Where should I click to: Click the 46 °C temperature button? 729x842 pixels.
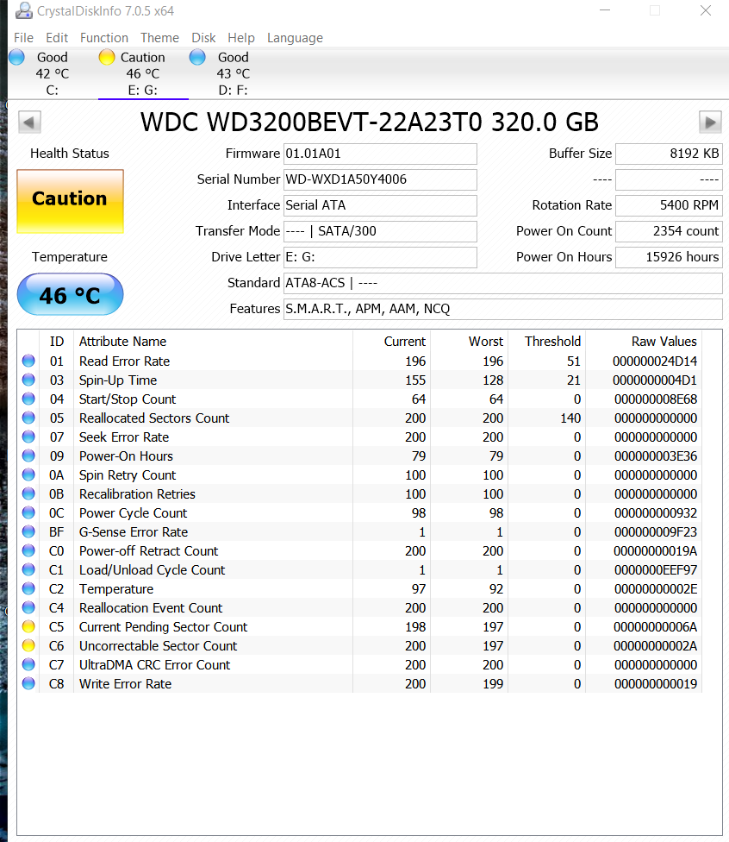click(x=71, y=294)
